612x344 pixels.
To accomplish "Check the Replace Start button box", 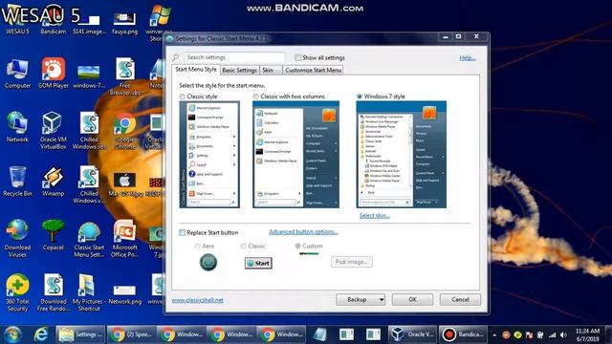I will click(x=183, y=232).
